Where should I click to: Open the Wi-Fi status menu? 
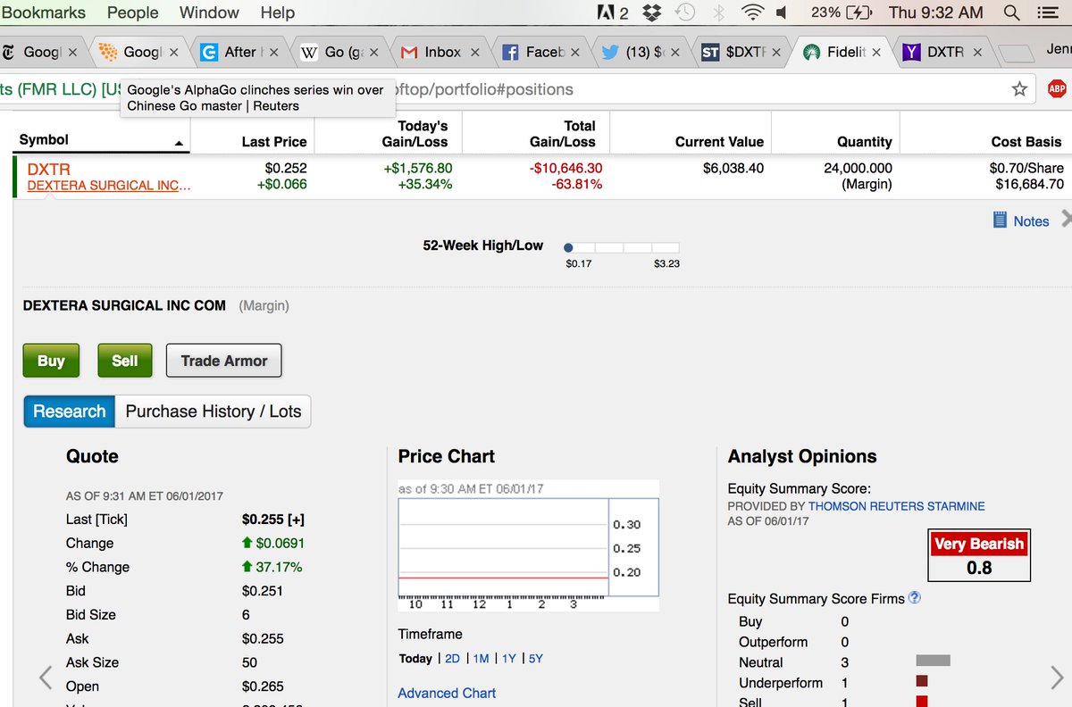[x=754, y=12]
